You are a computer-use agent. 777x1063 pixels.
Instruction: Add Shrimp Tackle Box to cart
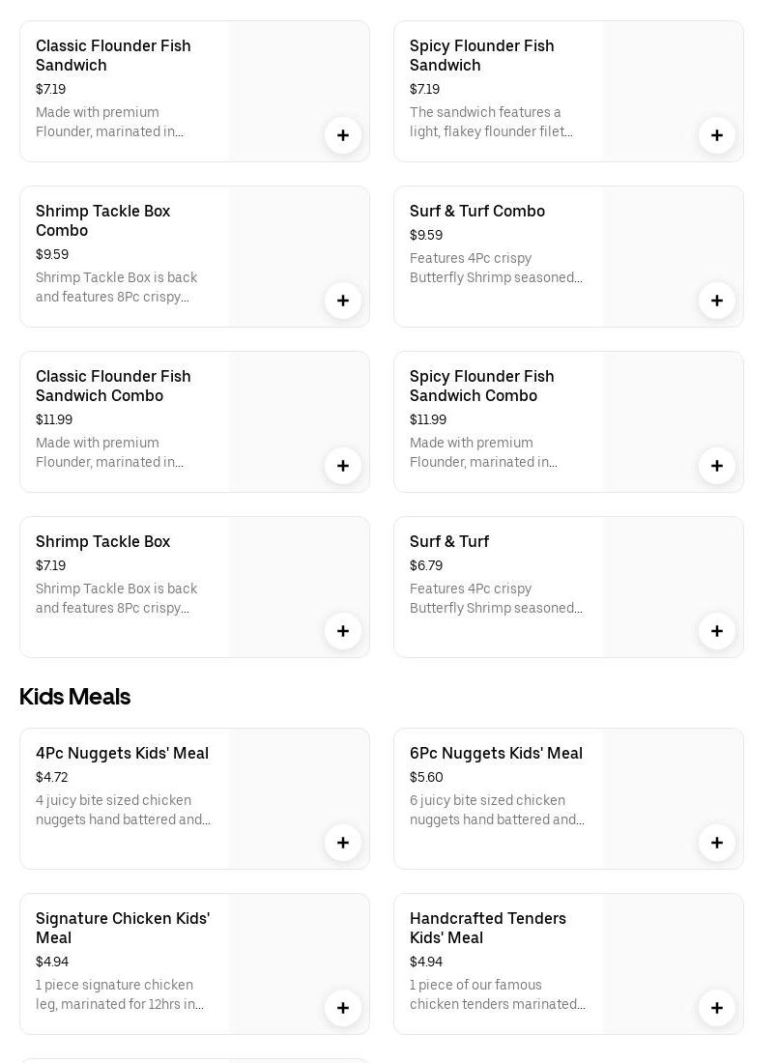point(343,631)
